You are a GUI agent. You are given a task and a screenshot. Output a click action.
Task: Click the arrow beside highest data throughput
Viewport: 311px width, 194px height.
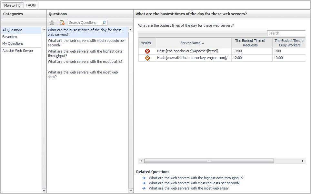[x=144, y=178]
